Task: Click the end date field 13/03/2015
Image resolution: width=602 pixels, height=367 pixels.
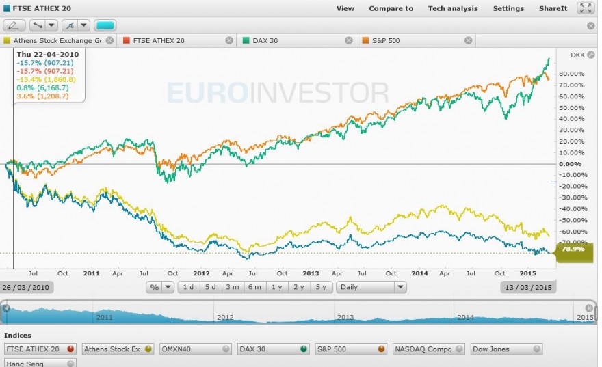Action: coord(528,287)
